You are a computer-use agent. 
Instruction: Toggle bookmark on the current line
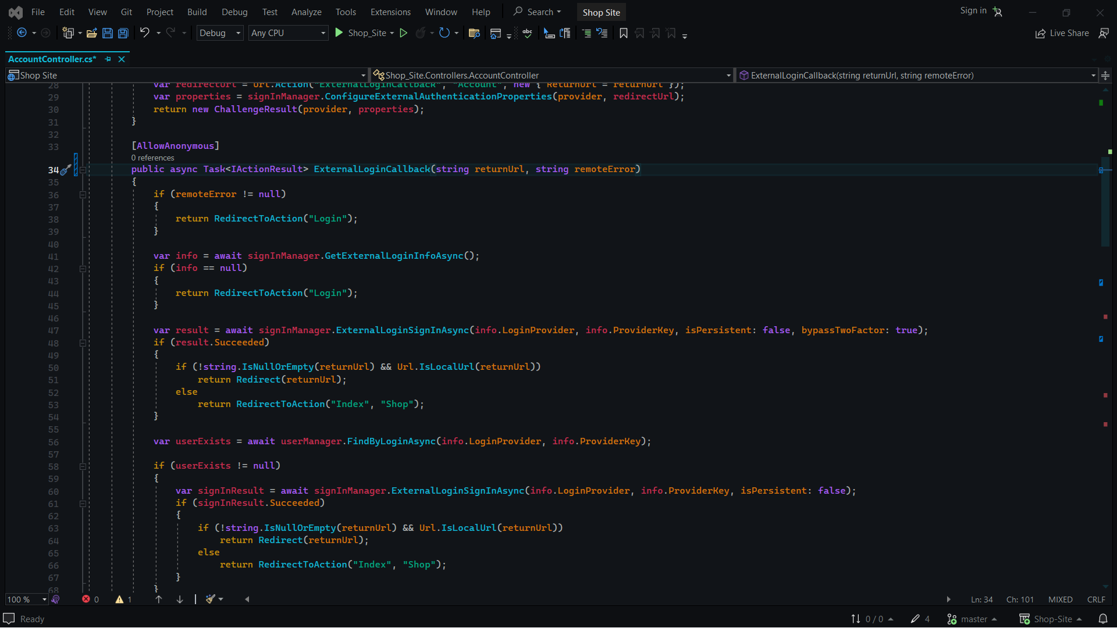[624, 33]
